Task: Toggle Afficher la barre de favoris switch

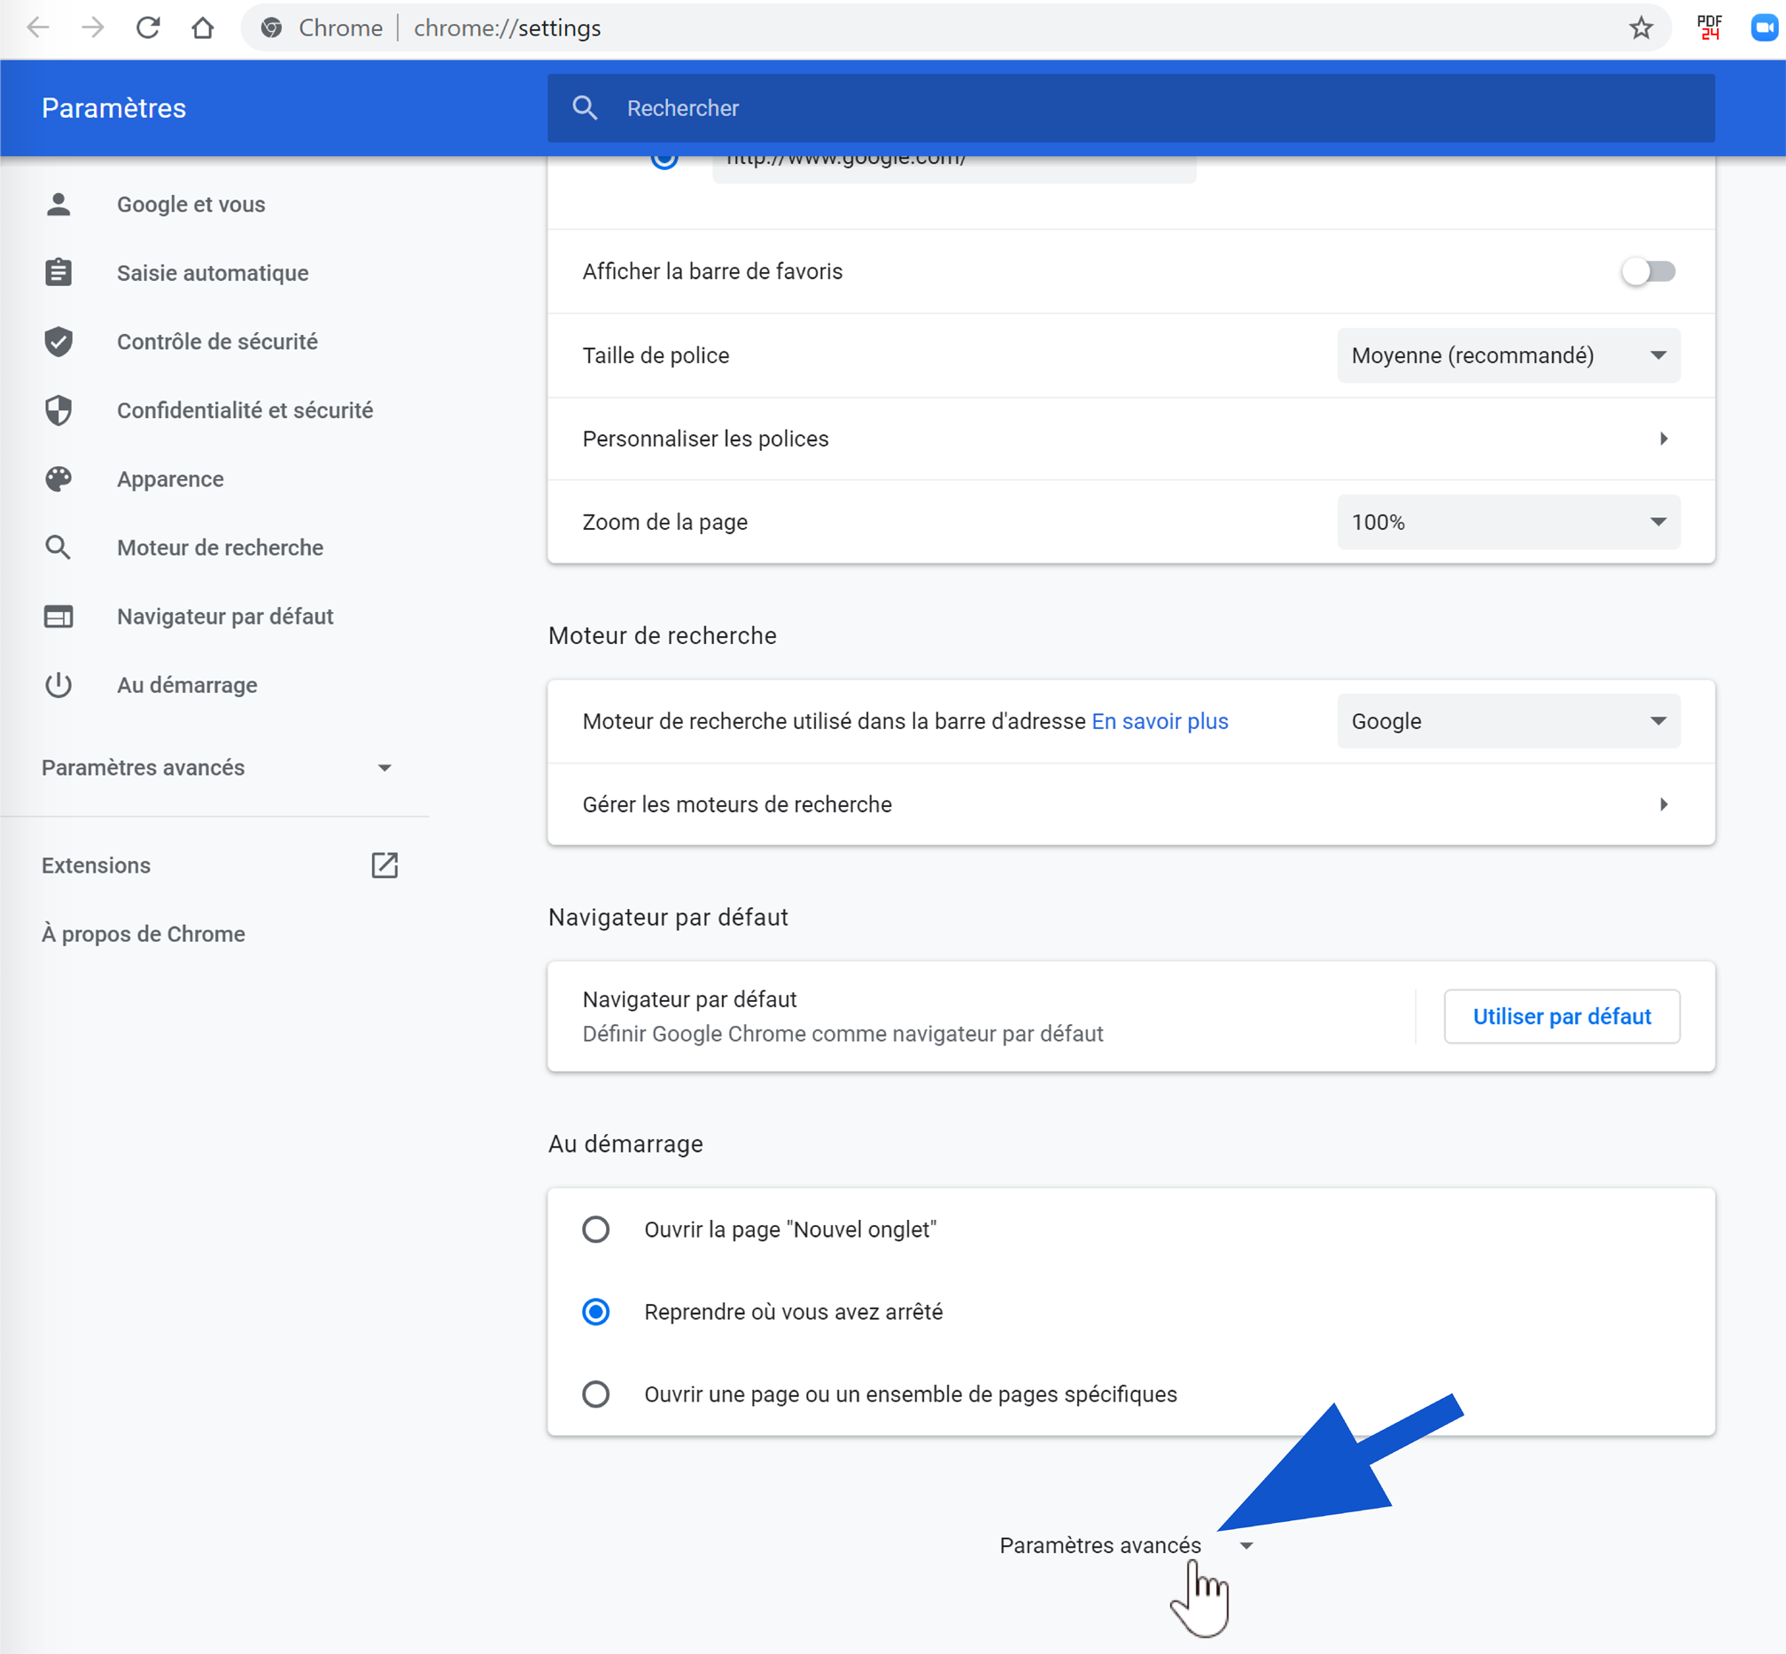Action: [x=1648, y=271]
